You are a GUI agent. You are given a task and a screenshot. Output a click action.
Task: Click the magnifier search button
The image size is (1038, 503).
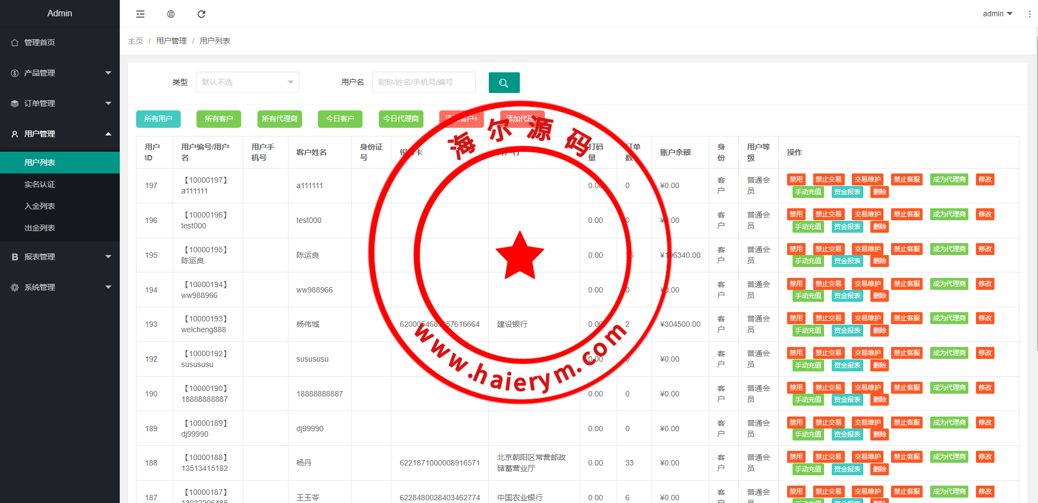[x=503, y=83]
